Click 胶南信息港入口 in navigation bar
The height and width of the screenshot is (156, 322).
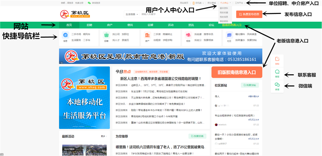(231, 25)
